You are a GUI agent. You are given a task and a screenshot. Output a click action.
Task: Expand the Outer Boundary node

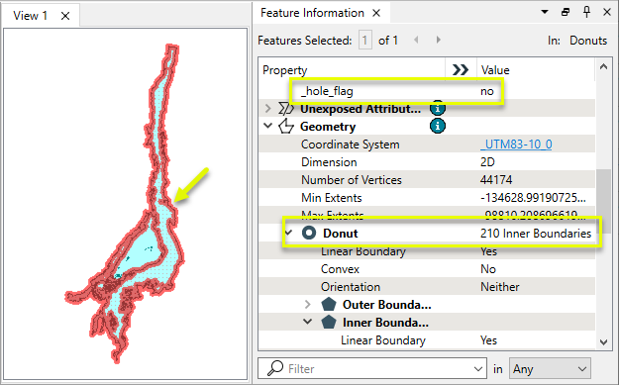[308, 305]
